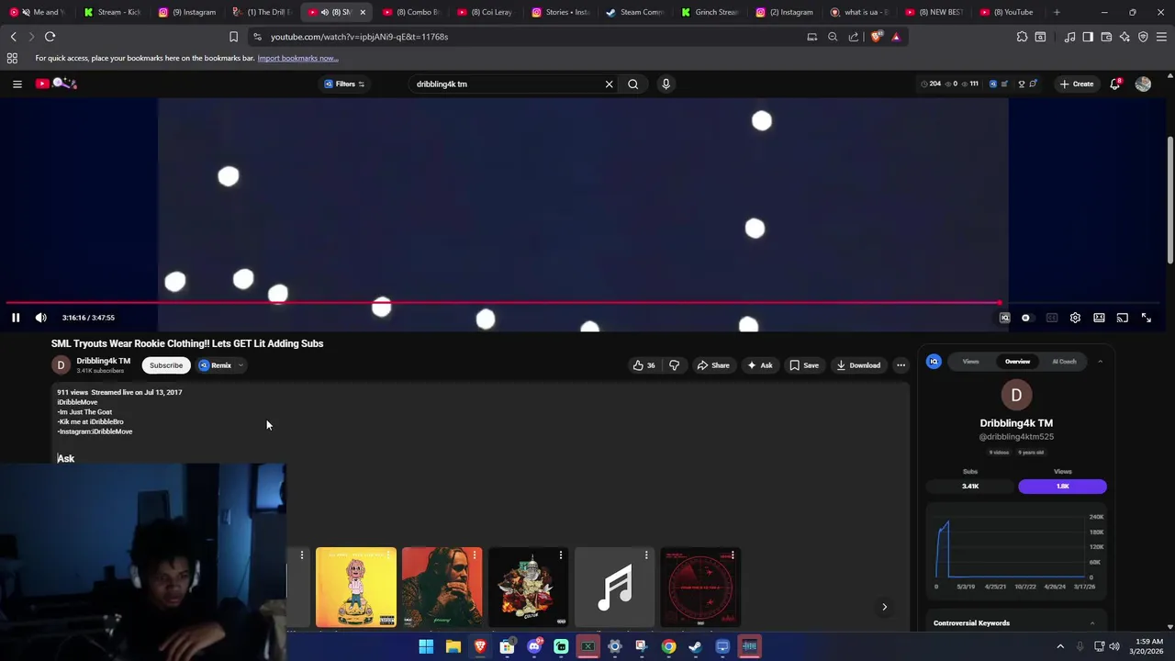1175x661 pixels.
Task: Open the player settings gear
Action: (x=1075, y=318)
